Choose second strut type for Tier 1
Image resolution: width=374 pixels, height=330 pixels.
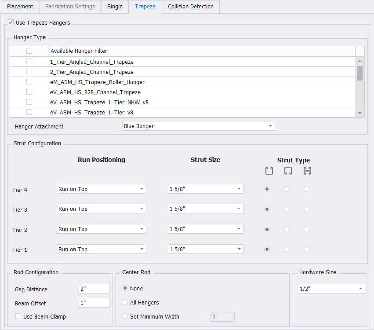[x=287, y=249]
